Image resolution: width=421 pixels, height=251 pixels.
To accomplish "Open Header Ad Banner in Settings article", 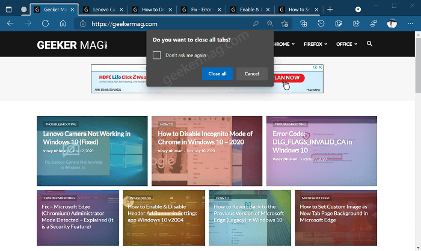I will pyautogui.click(x=162, y=213).
